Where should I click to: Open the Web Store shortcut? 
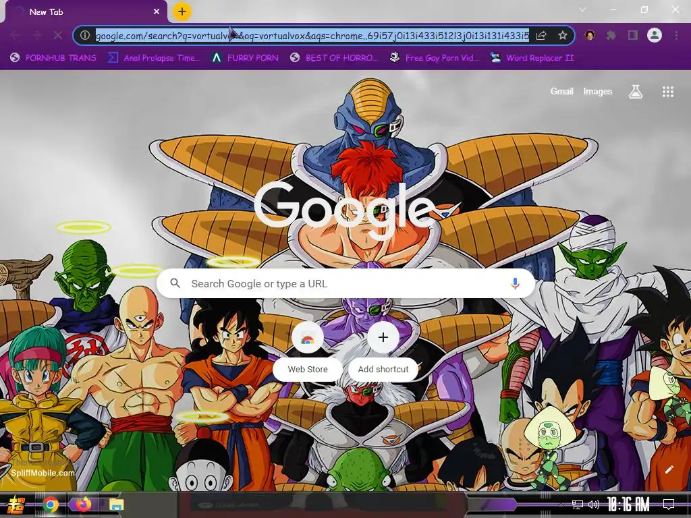click(308, 351)
